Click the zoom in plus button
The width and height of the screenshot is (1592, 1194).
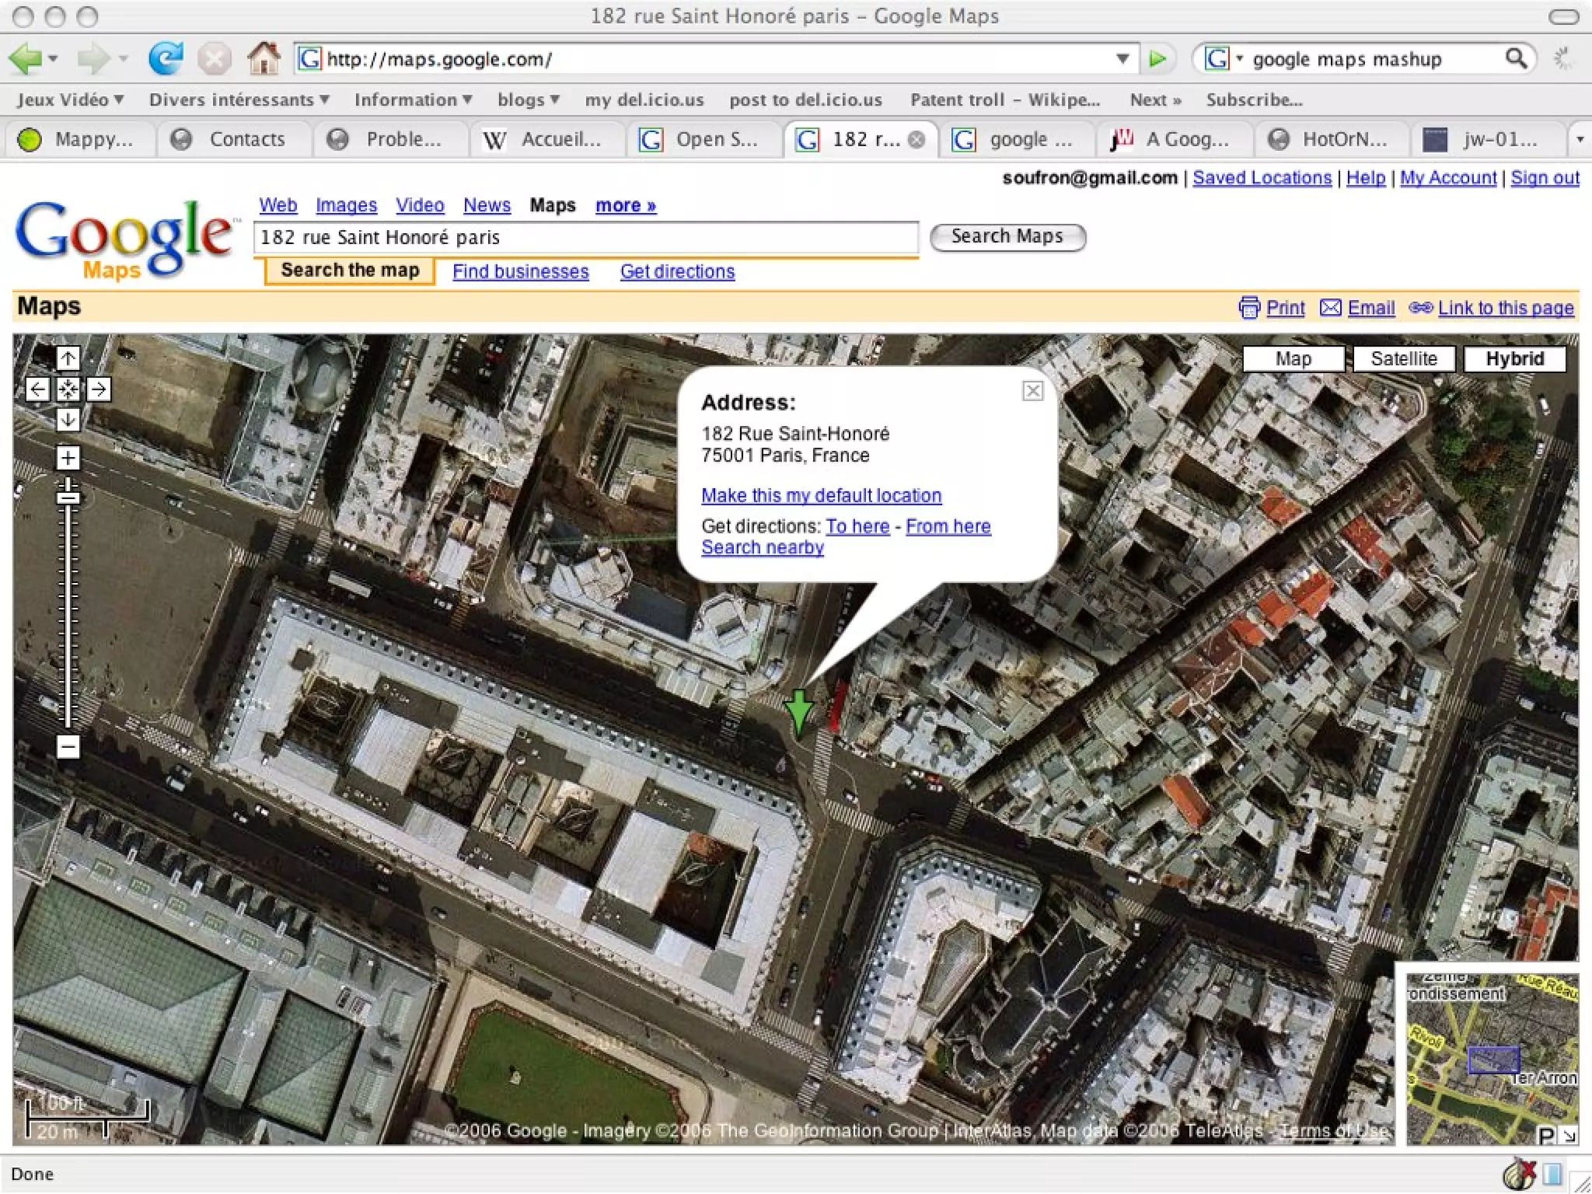68,458
